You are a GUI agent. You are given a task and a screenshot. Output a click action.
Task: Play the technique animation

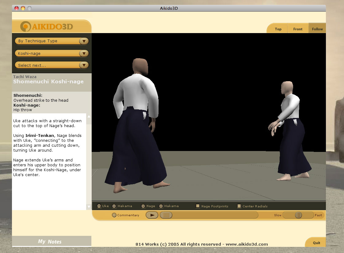pos(152,215)
